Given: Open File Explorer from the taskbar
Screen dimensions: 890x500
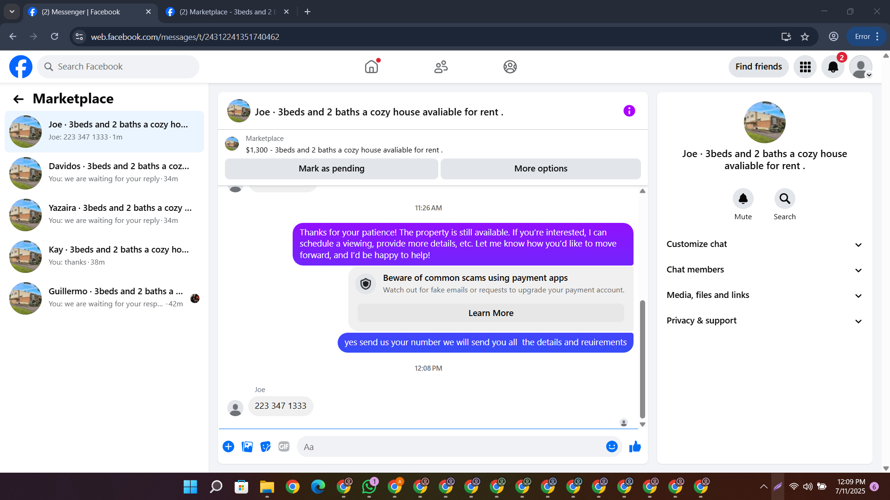Looking at the screenshot, I should [267, 487].
